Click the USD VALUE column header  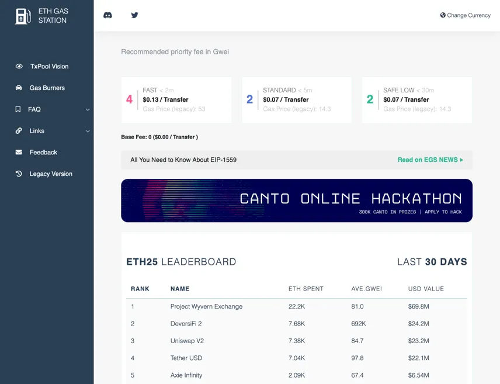pyautogui.click(x=426, y=289)
